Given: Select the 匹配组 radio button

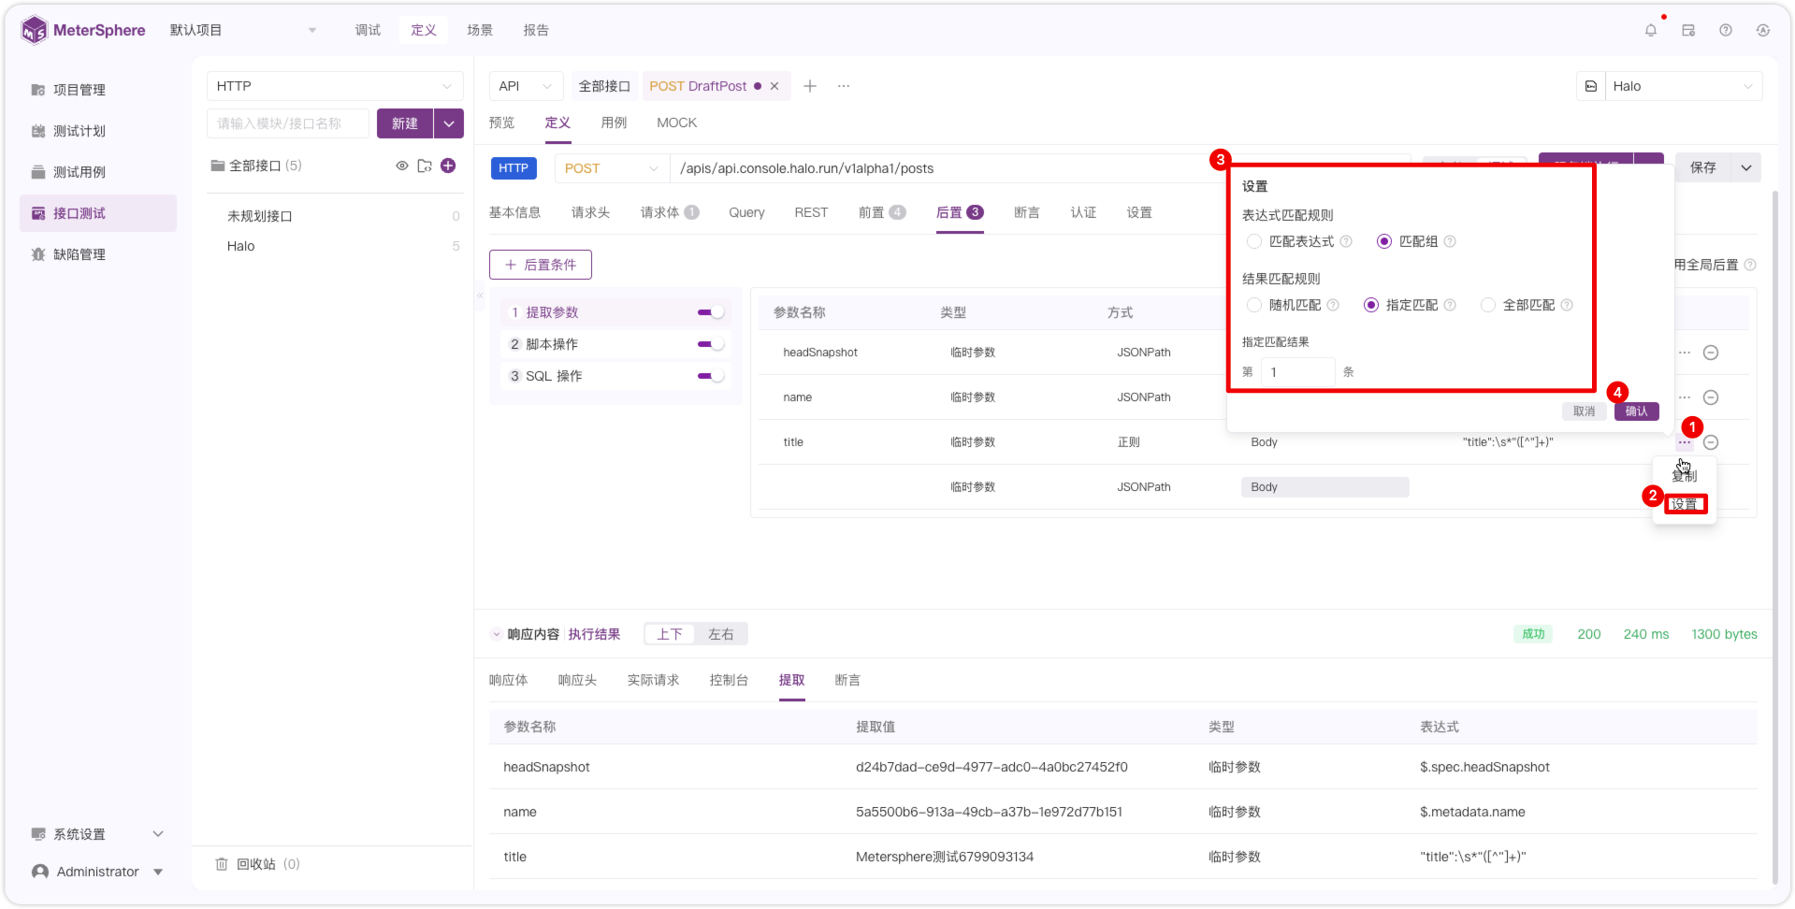Looking at the screenshot, I should click(x=1384, y=241).
